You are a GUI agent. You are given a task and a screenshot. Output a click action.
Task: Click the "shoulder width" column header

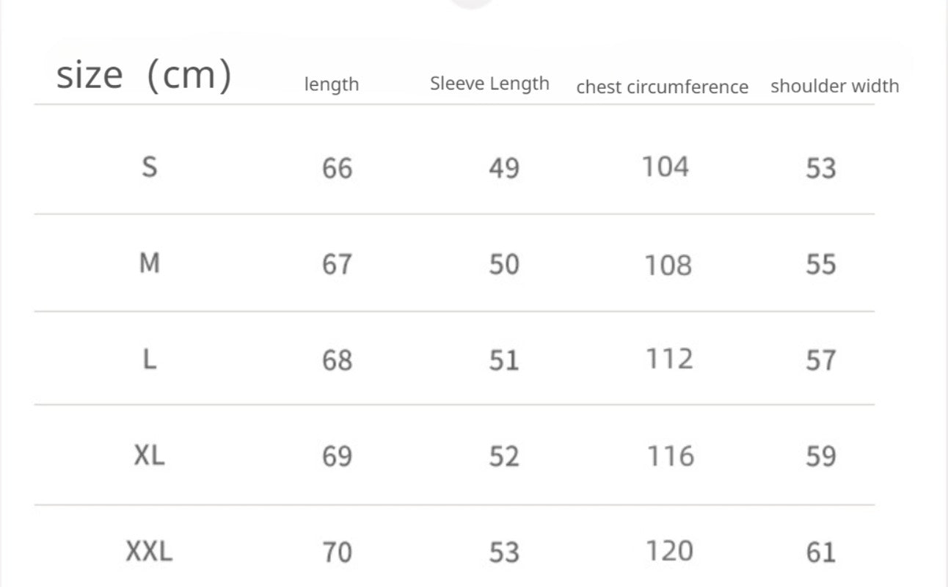834,86
